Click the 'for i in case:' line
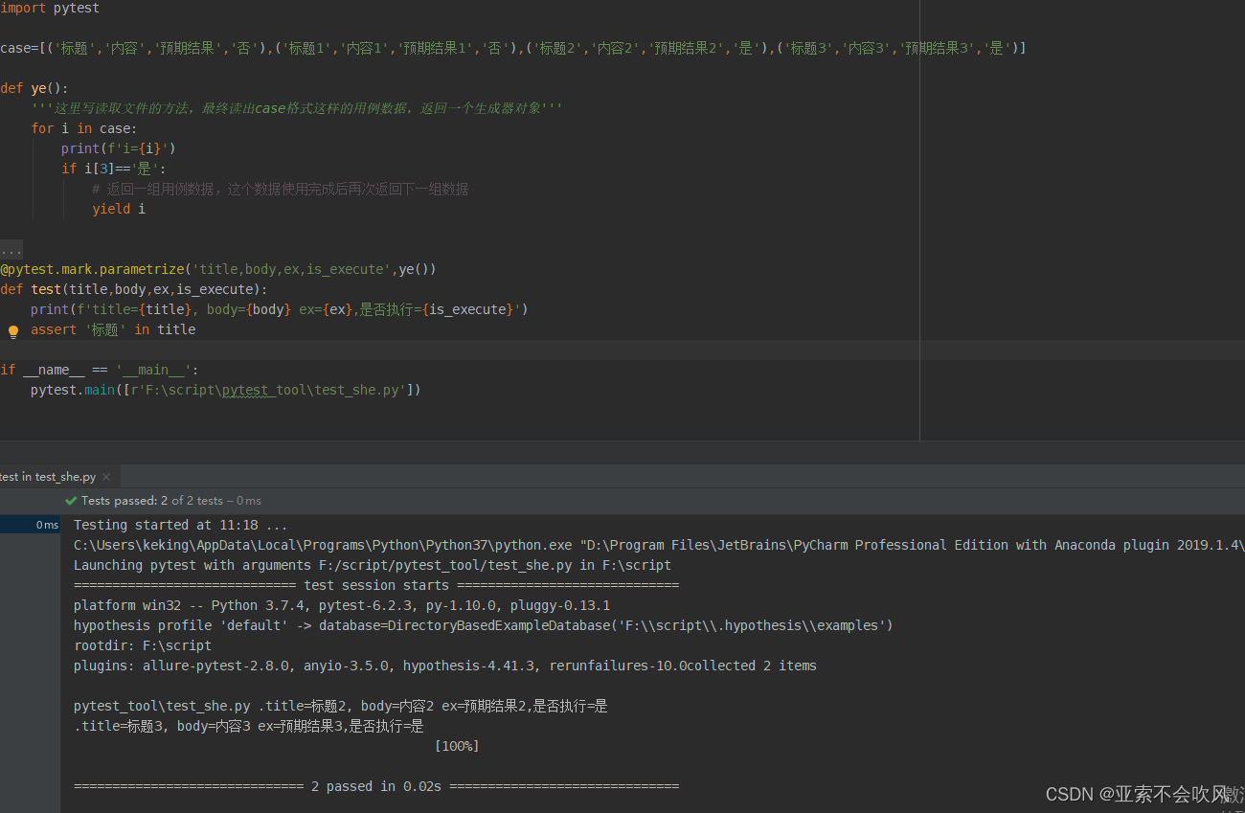The image size is (1245, 813). [84, 128]
